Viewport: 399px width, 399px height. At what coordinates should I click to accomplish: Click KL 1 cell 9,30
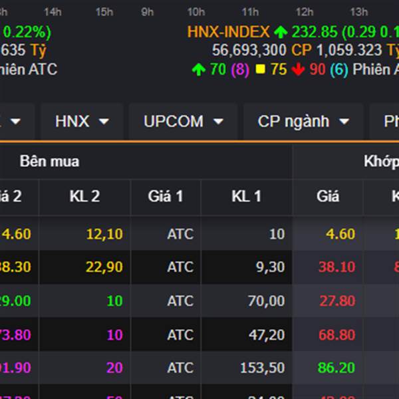(x=270, y=267)
